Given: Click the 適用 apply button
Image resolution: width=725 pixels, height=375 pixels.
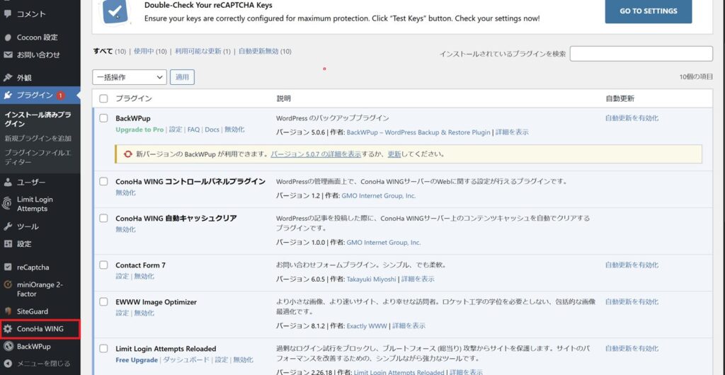Looking at the screenshot, I should click(182, 76).
